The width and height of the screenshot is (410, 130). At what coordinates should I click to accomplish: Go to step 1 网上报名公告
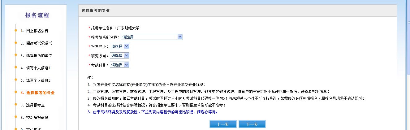tap(34, 31)
